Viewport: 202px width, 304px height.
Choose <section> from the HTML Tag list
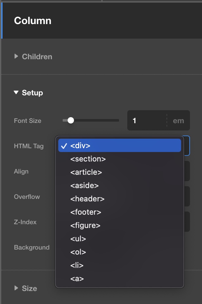[119, 159]
